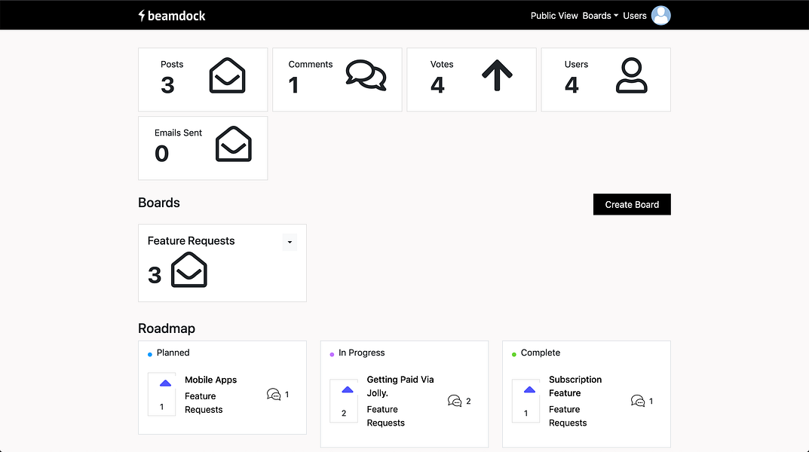Click the Votes up-arrow icon
Image resolution: width=809 pixels, height=452 pixels.
point(497,76)
